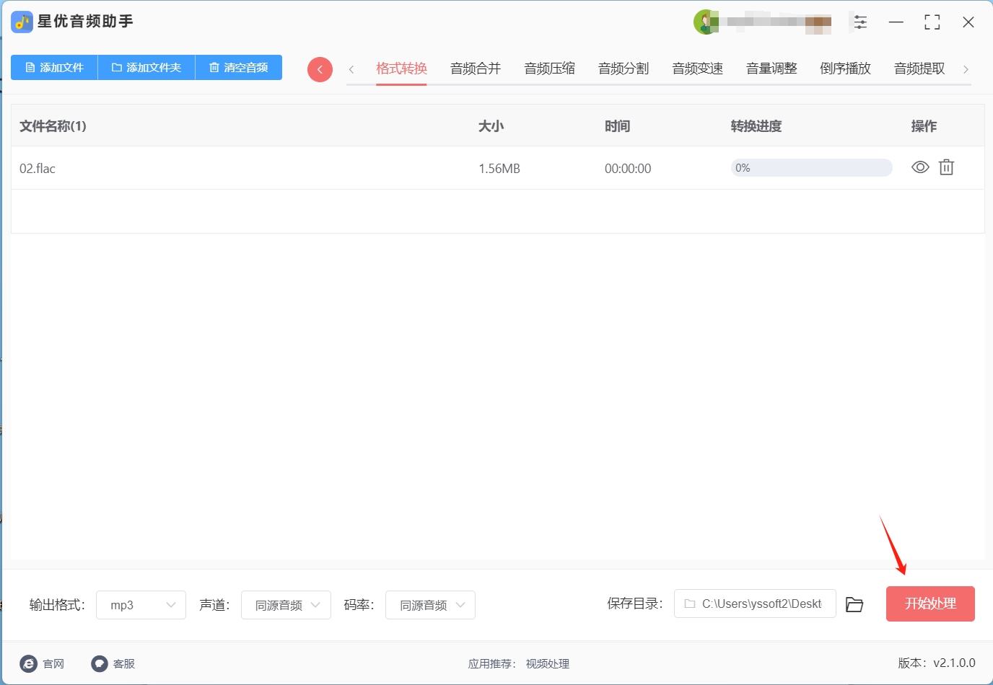The image size is (993, 685).
Task: Open the save folder browse icon
Action: [x=854, y=604]
